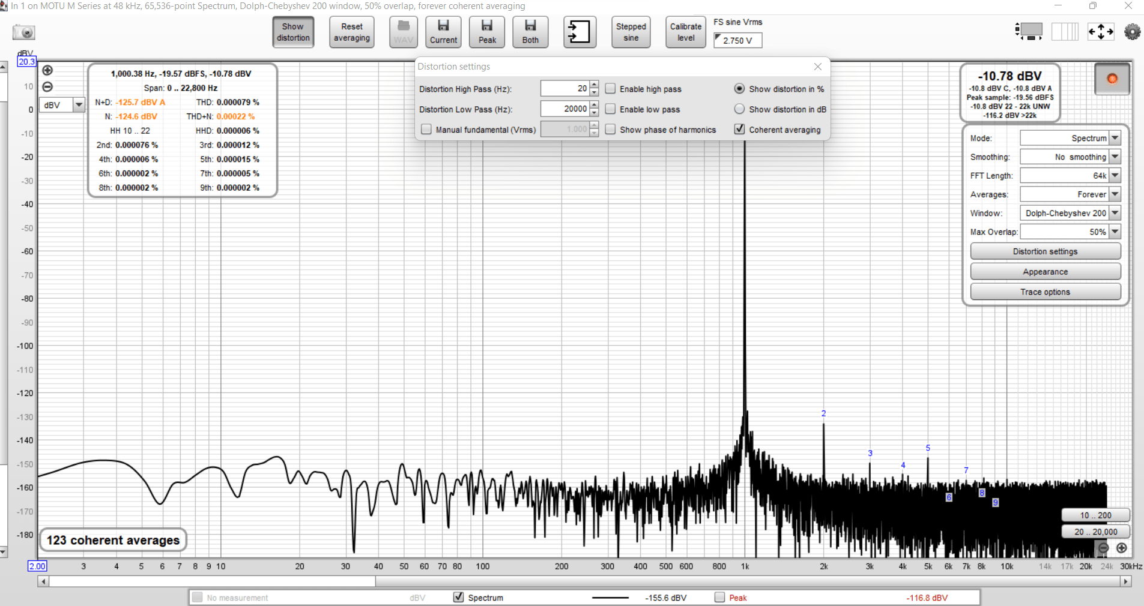Enable high pass checkbox
Viewport: 1144px width, 606px height.
point(610,89)
